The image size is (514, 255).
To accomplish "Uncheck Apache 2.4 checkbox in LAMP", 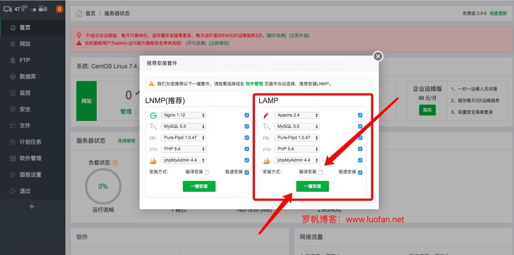I will coord(360,115).
